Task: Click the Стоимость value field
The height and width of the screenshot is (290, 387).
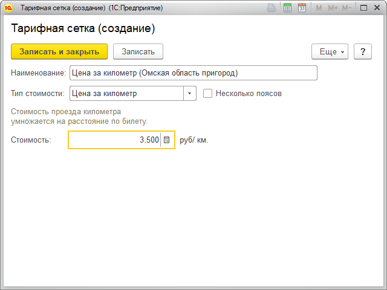Action: click(115, 140)
